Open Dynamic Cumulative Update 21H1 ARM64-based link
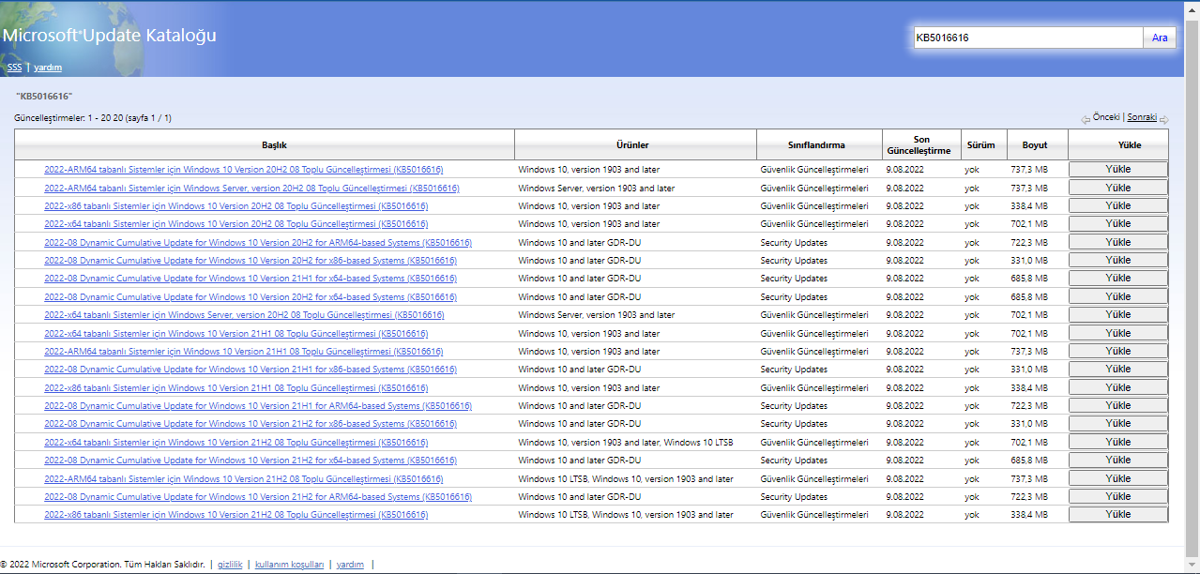The width and height of the screenshot is (1200, 574). pyautogui.click(x=258, y=406)
